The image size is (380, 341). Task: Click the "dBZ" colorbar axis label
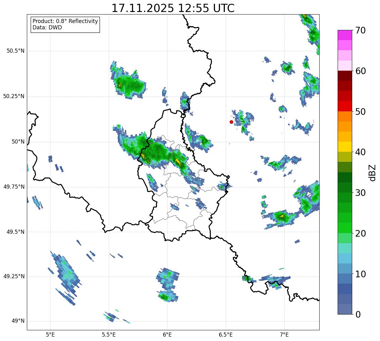click(372, 173)
